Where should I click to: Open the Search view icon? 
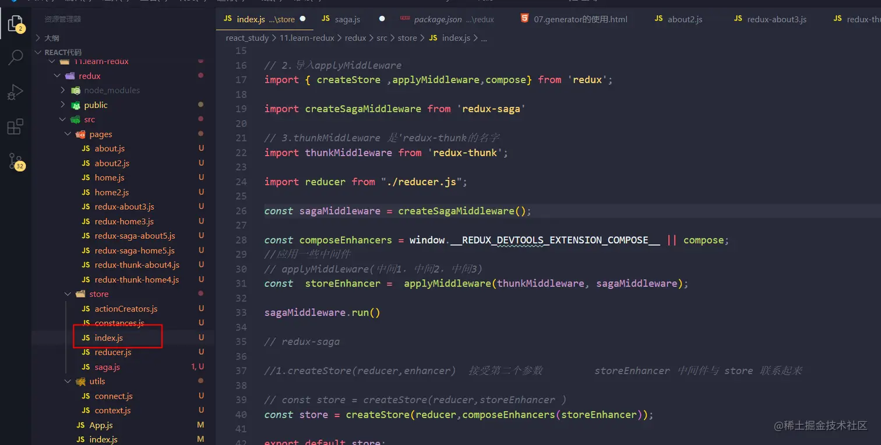point(16,57)
